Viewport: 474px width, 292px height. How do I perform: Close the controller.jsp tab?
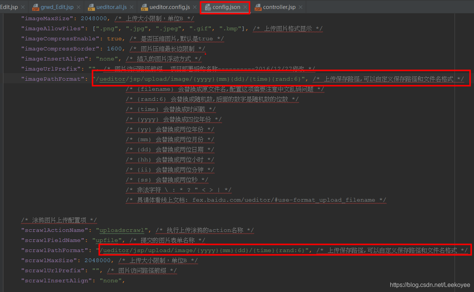point(301,7)
